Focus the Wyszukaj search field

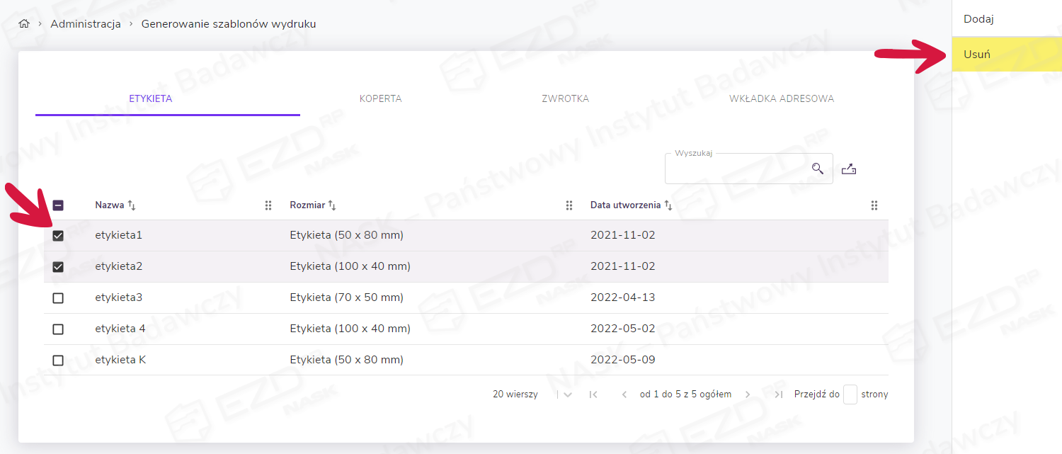pos(736,169)
